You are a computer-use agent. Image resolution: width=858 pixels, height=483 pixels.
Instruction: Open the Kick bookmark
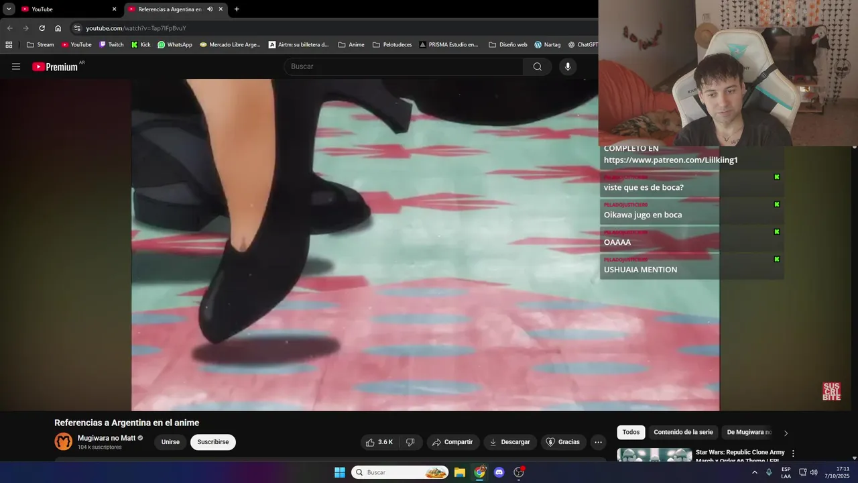coord(141,45)
